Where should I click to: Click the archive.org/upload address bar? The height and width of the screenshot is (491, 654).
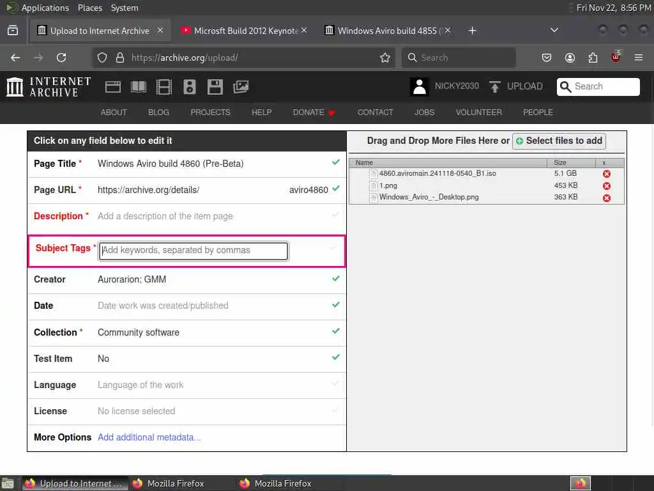[245, 58]
